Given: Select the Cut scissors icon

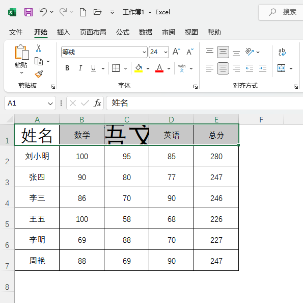Looking at the screenshot, I should point(39,48).
